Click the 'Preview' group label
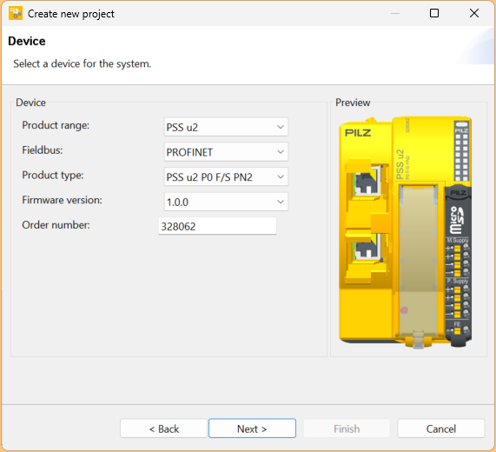 tap(353, 103)
